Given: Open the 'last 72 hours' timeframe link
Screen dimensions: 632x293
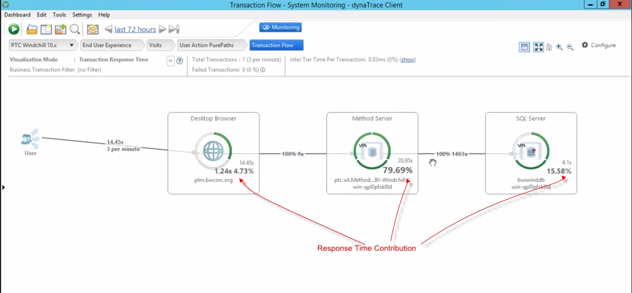Looking at the screenshot, I should point(135,29).
